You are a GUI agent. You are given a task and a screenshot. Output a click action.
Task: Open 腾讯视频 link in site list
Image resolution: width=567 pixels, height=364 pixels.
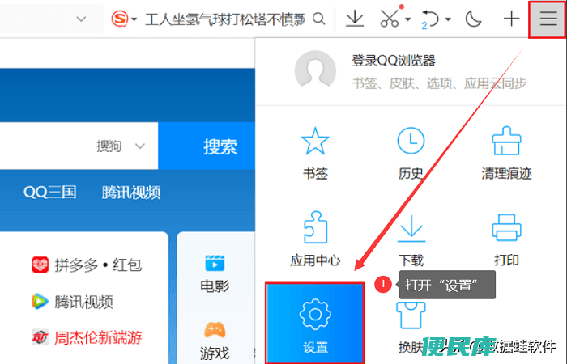click(72, 302)
